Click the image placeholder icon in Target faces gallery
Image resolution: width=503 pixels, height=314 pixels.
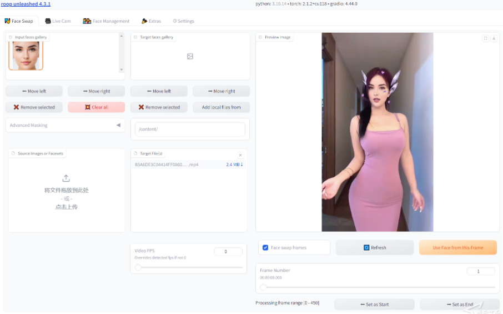point(190,57)
